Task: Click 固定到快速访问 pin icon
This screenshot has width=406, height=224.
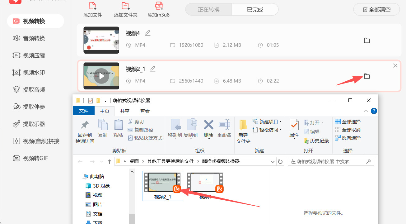Action: coord(85,125)
